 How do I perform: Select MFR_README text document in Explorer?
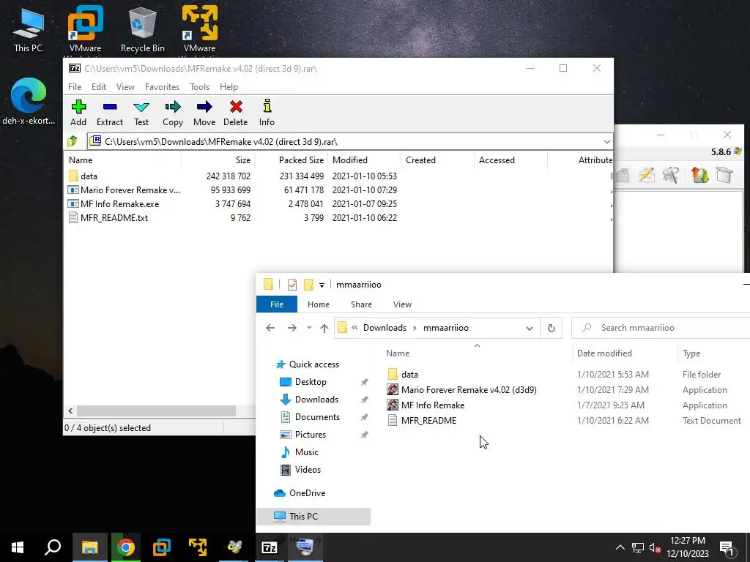428,421
